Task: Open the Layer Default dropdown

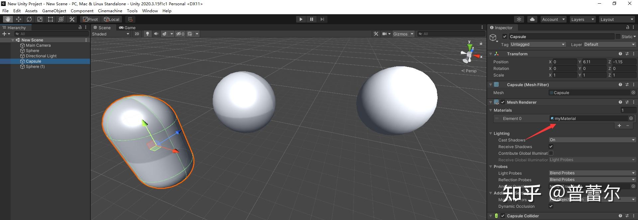Action: tap(609, 44)
